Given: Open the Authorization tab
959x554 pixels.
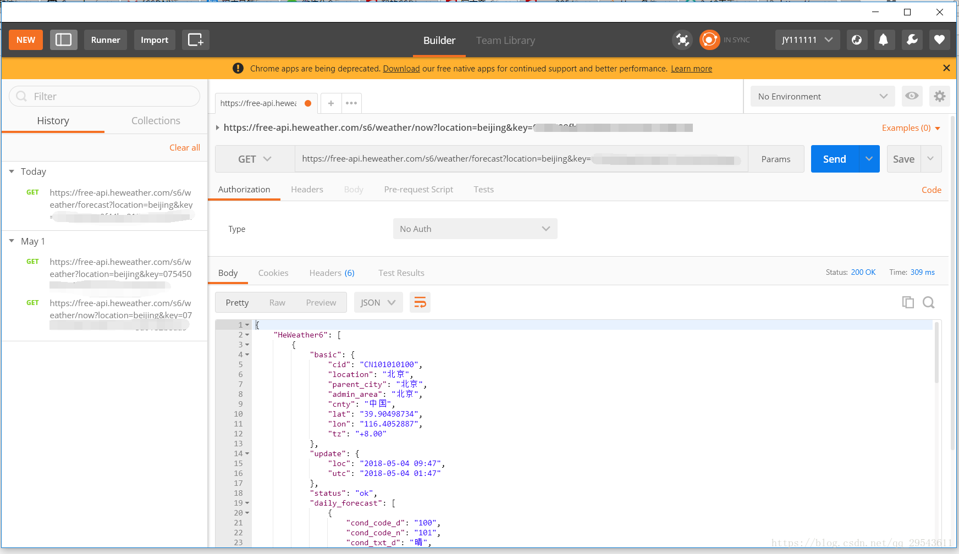Looking at the screenshot, I should (x=244, y=189).
